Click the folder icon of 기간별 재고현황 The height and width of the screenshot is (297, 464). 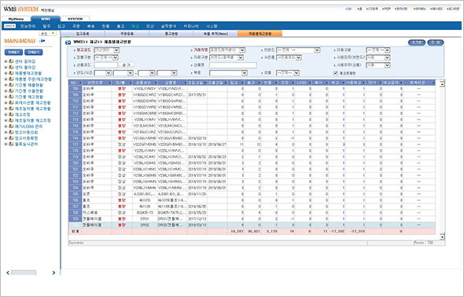coord(11,97)
